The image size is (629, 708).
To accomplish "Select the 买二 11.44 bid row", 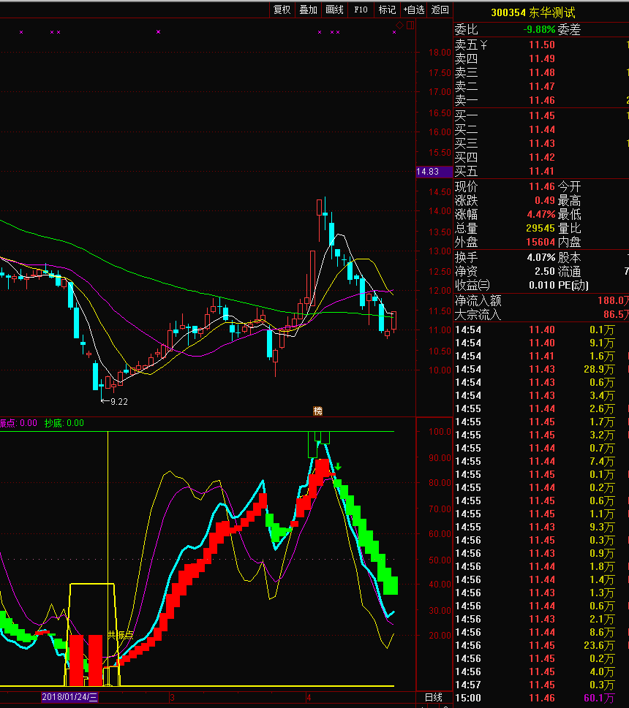I will tap(541, 129).
